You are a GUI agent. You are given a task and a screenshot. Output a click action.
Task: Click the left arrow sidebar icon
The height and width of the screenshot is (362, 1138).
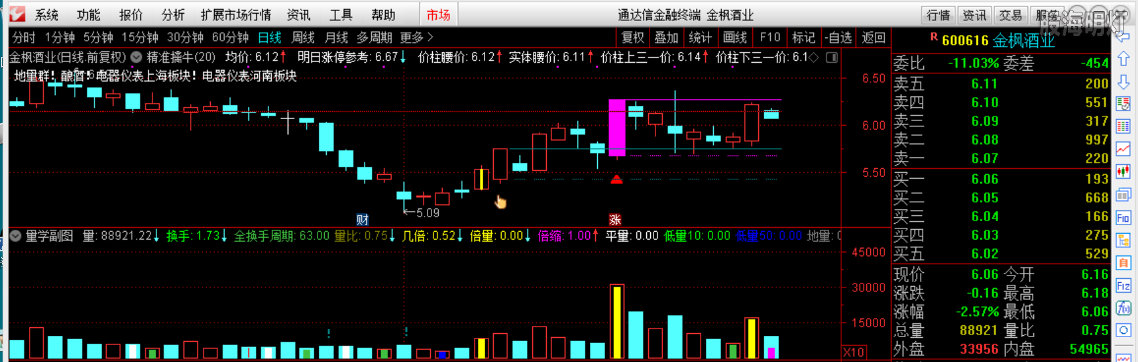(1124, 36)
